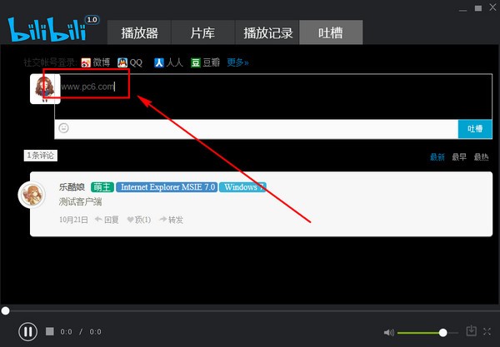Submit comment with blue 吐槽 button
Viewport: 500px width, 347px height.
[x=475, y=129]
